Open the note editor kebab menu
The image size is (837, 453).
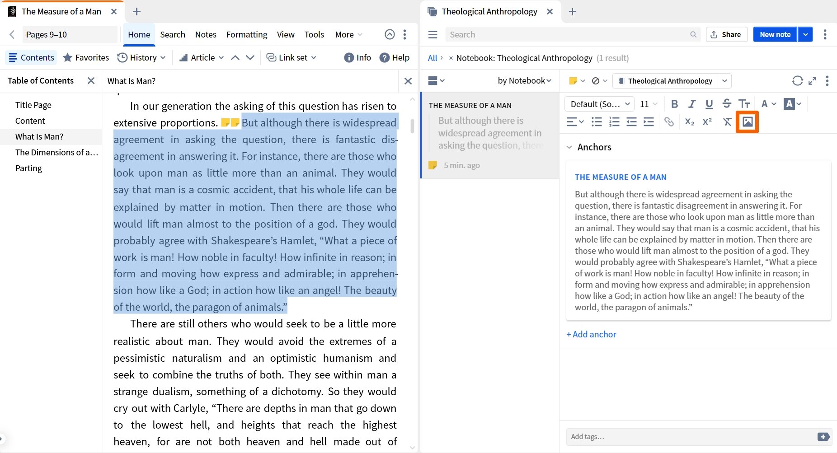coord(827,80)
